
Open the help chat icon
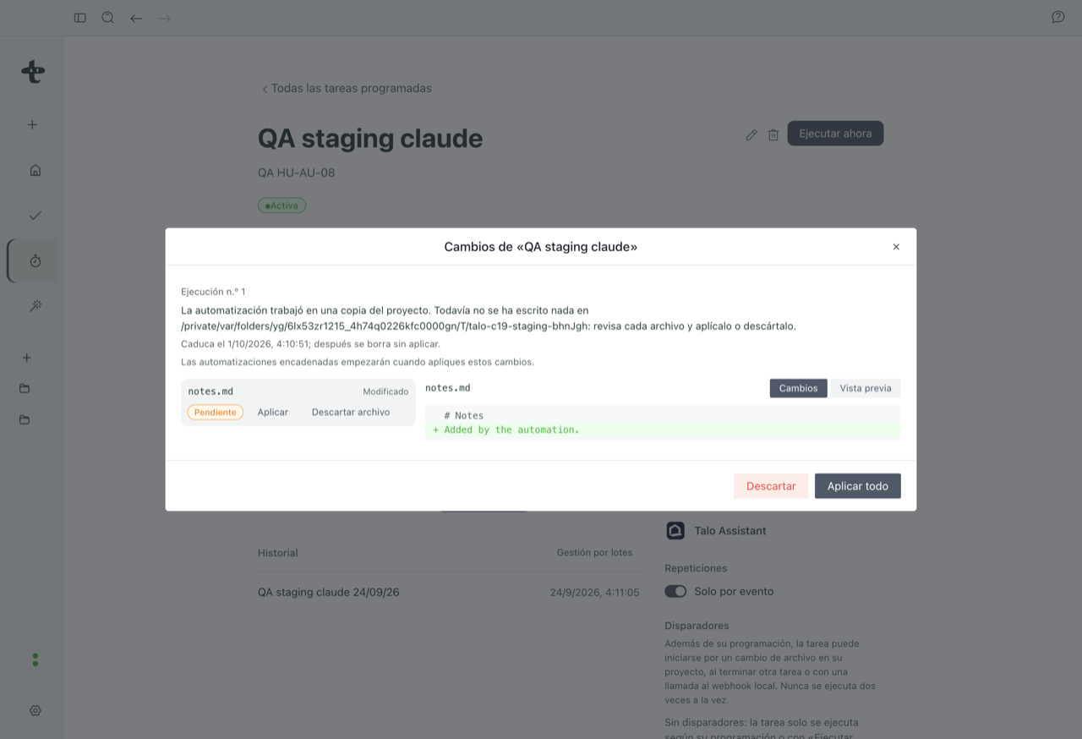(x=1057, y=17)
